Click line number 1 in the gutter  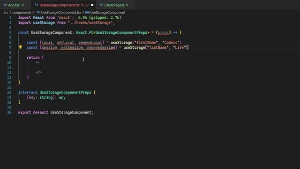10,18
